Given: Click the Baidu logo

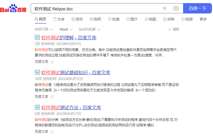Looking at the screenshot, I should point(13,9).
